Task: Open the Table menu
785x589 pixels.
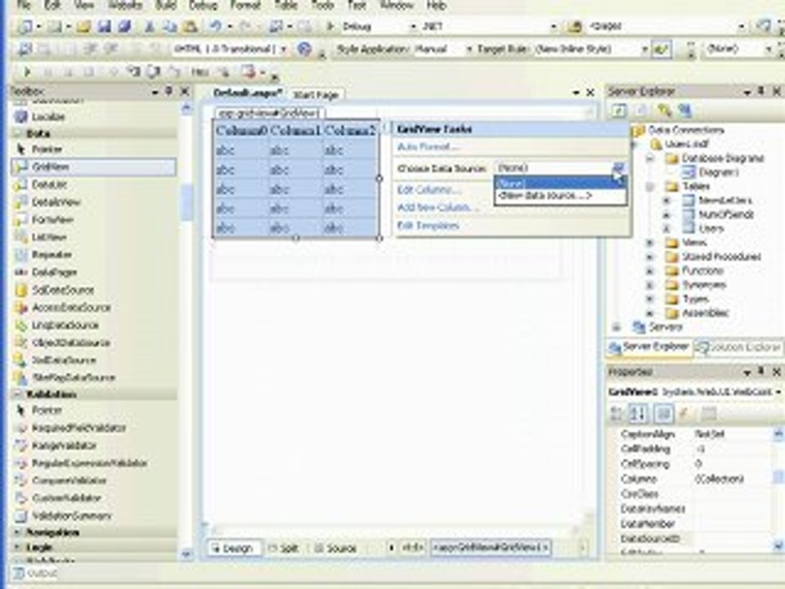Action: [x=286, y=6]
